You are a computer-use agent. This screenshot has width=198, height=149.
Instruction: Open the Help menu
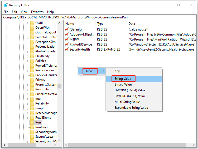[x=51, y=12]
